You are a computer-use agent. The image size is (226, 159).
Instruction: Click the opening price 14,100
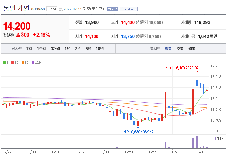pos(92,36)
